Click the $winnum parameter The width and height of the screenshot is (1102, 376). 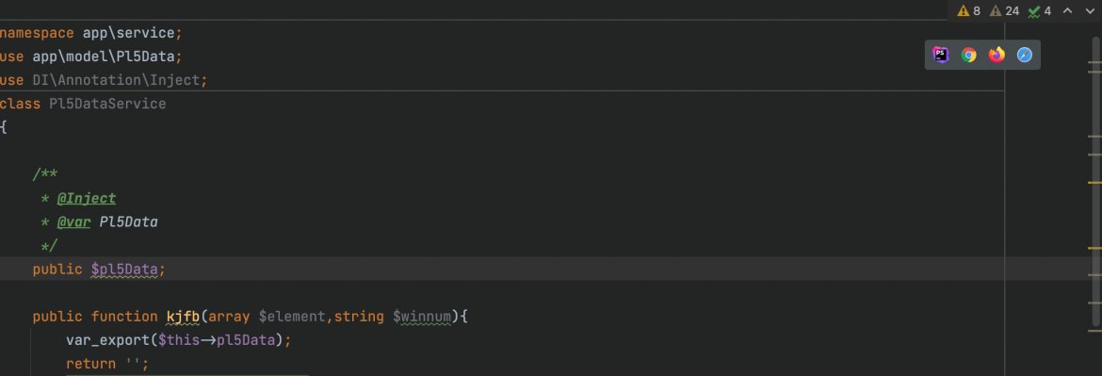422,317
